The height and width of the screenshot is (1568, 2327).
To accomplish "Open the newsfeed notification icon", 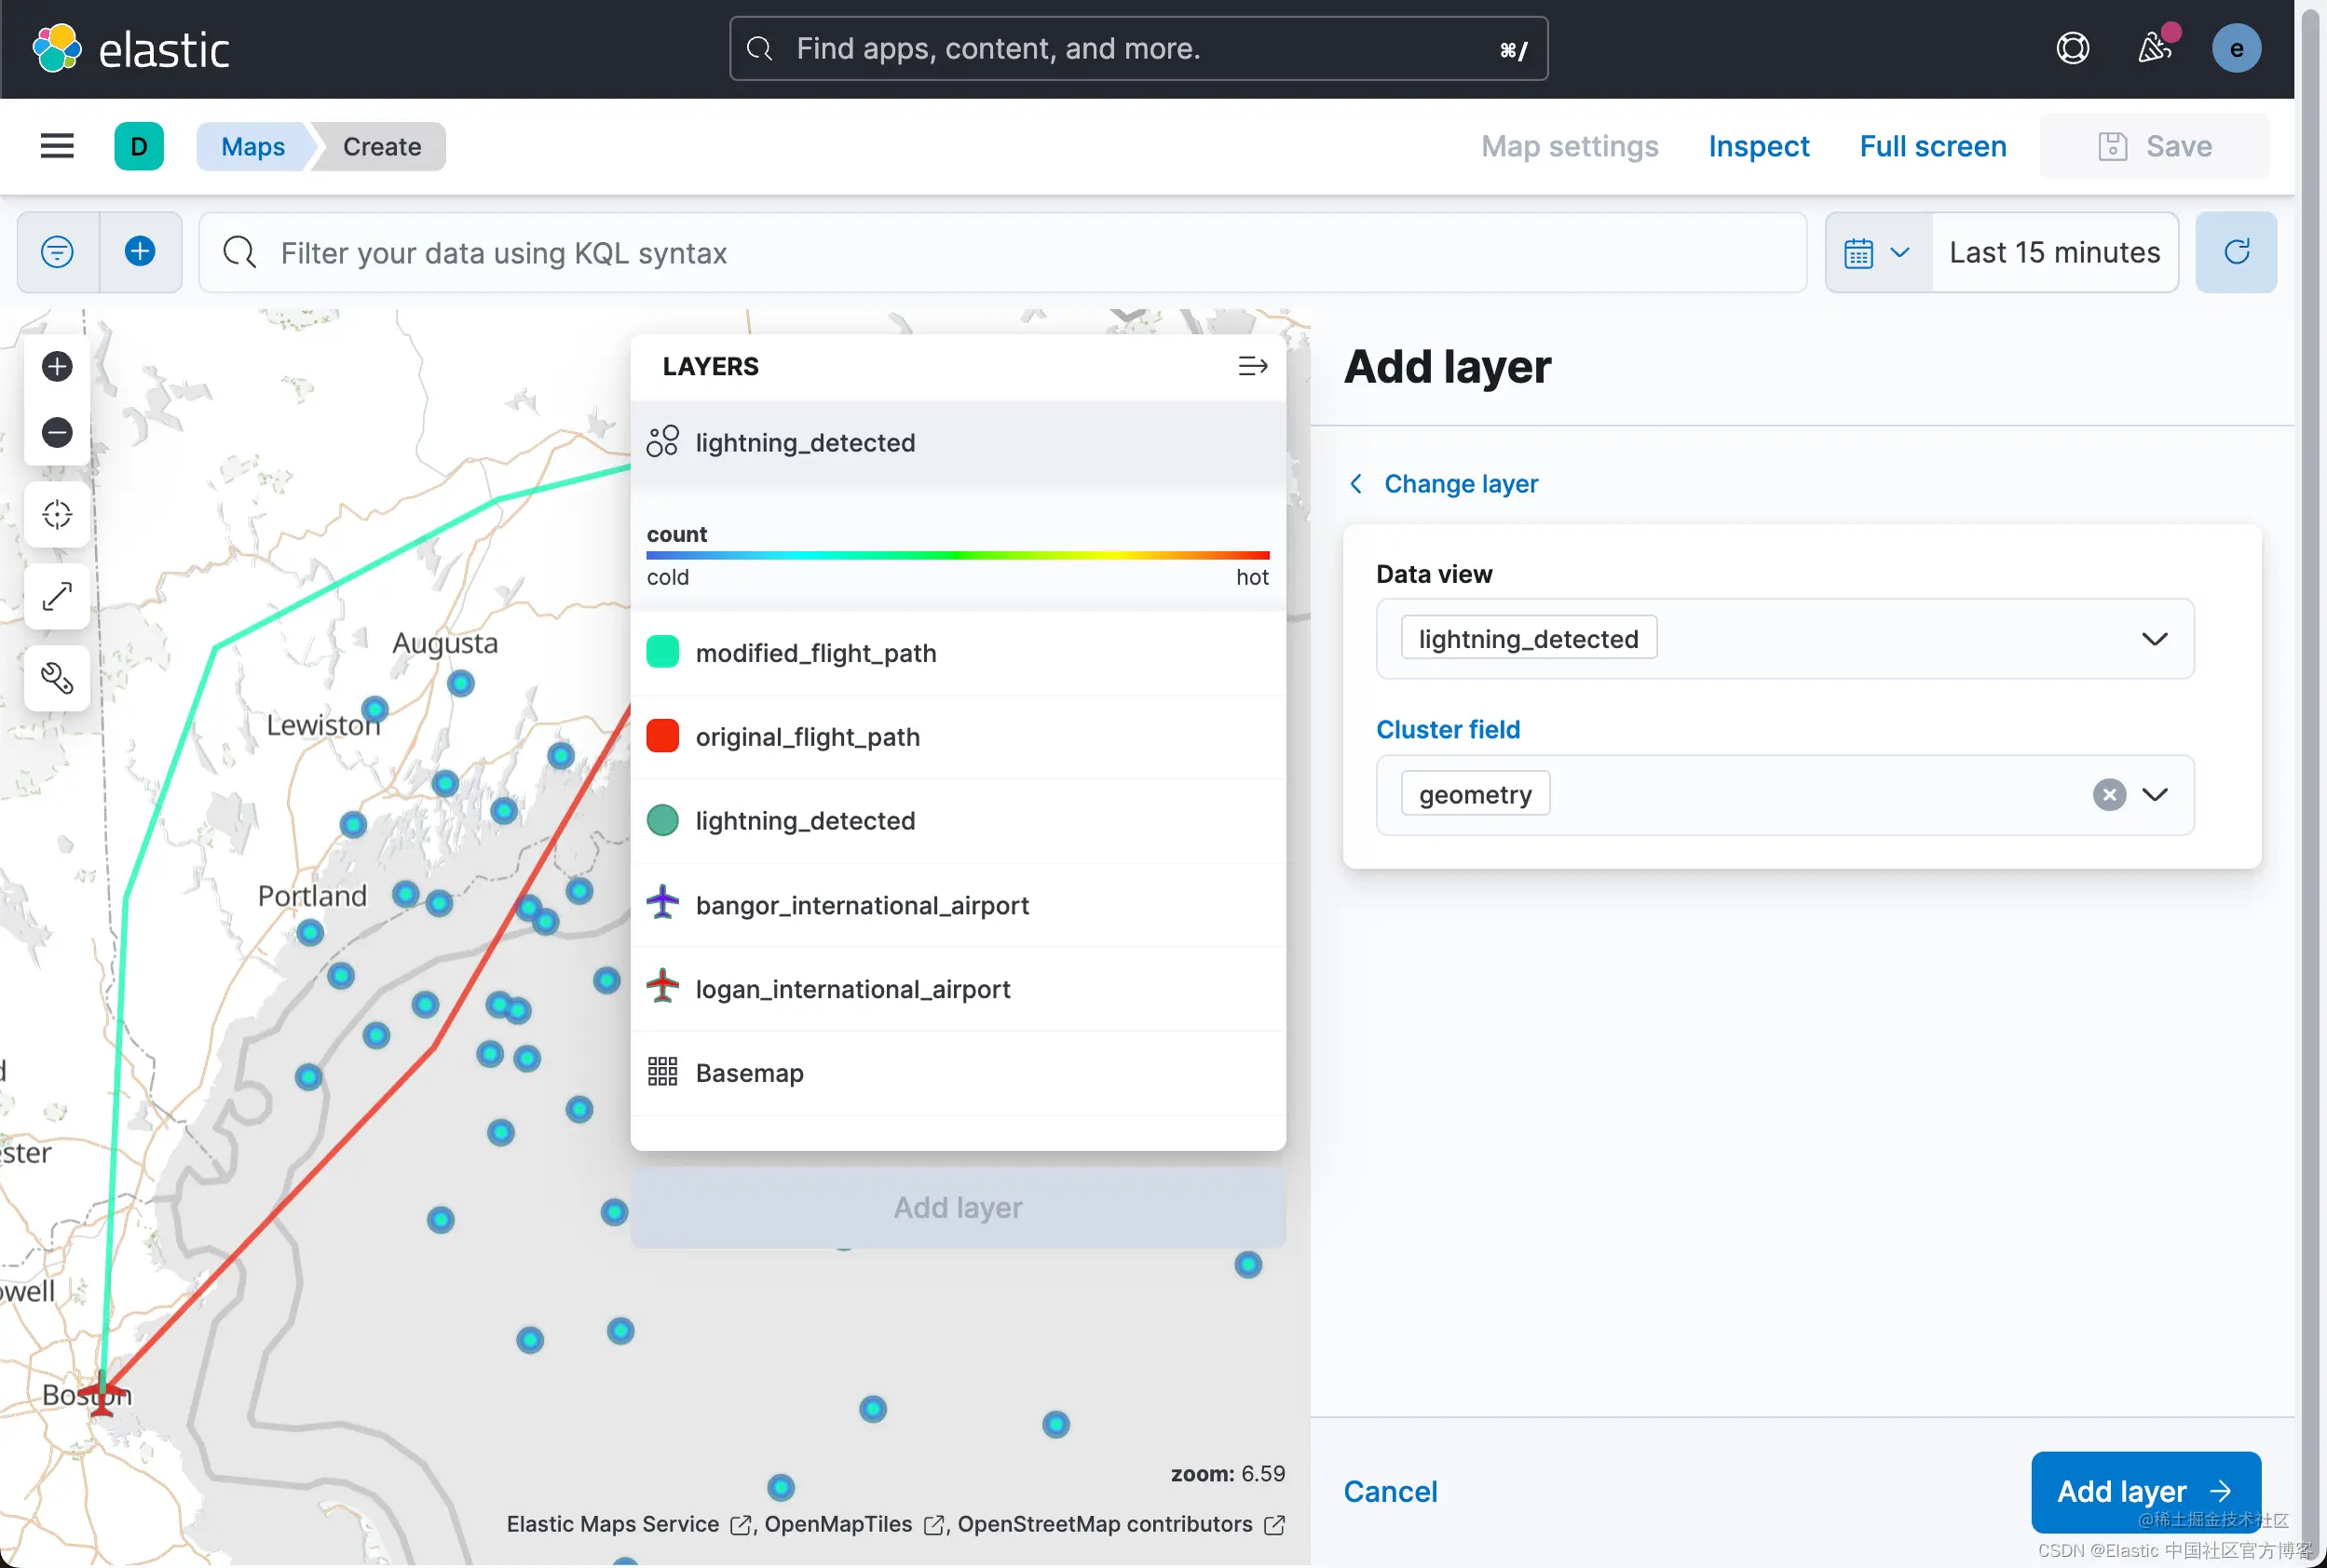I will [2154, 48].
